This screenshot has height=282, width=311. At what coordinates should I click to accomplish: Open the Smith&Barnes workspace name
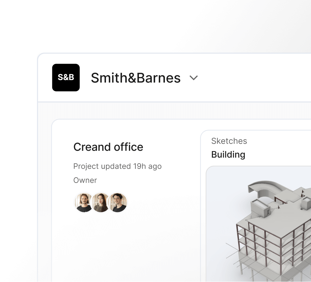[x=136, y=78]
